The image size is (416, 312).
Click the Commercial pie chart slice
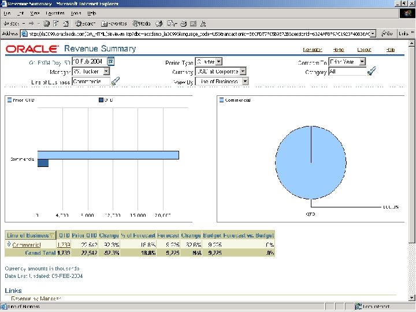pyautogui.click(x=311, y=162)
